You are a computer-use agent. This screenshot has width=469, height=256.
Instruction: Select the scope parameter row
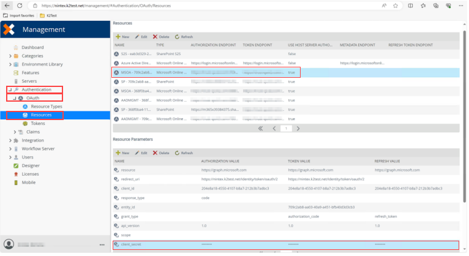point(286,235)
